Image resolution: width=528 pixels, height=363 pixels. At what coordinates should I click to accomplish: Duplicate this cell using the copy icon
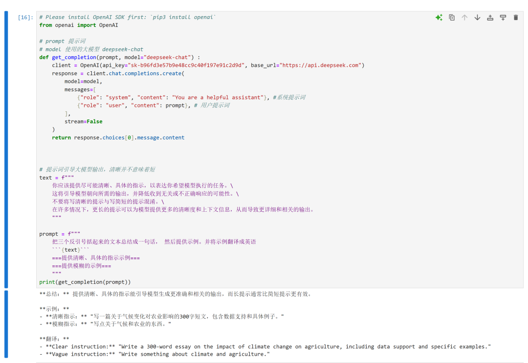[x=452, y=18]
